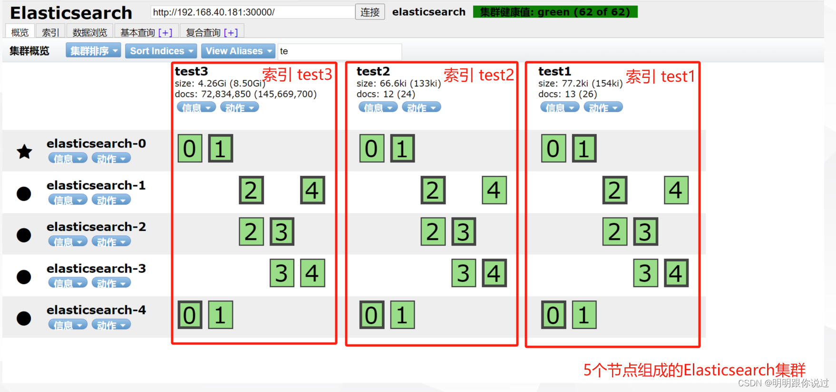Screen dimensions: 836x392
Task: Select test2 shard 1 on elasticsearch-0
Action: 402,148
